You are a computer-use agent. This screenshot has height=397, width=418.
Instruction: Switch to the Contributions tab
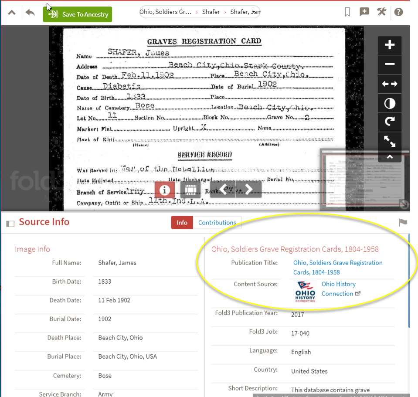pos(217,223)
